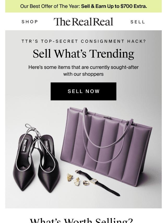The height and width of the screenshot is (223, 167).
Task: Select the 'TTR's Top-Secret Consignment Hack?' tagline
Action: pos(84,41)
